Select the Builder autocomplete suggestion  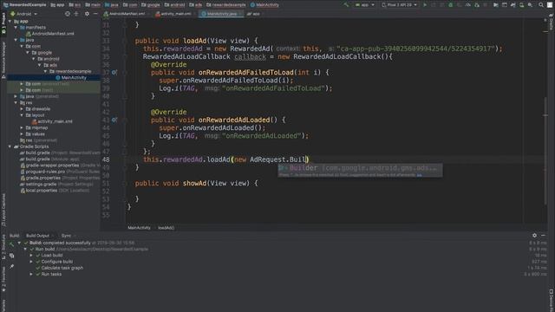[x=360, y=168]
